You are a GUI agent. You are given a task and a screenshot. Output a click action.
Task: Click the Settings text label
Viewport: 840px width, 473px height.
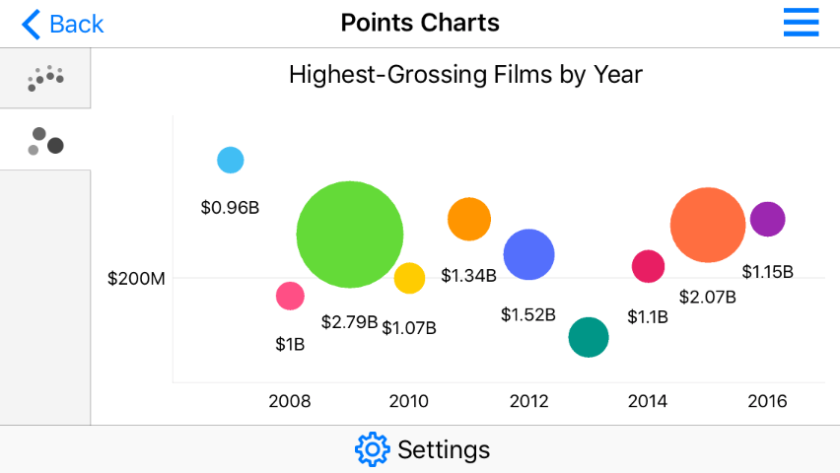[x=444, y=449]
